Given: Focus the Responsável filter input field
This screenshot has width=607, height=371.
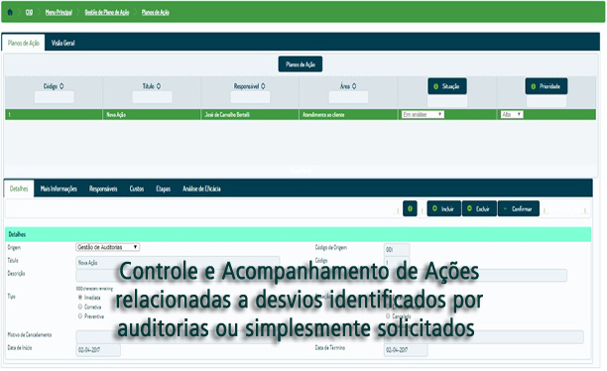Looking at the screenshot, I should [x=250, y=97].
